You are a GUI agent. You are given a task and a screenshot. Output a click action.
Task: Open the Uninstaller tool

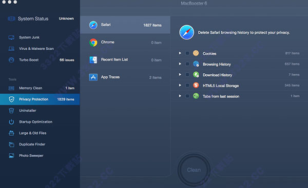pos(40,111)
